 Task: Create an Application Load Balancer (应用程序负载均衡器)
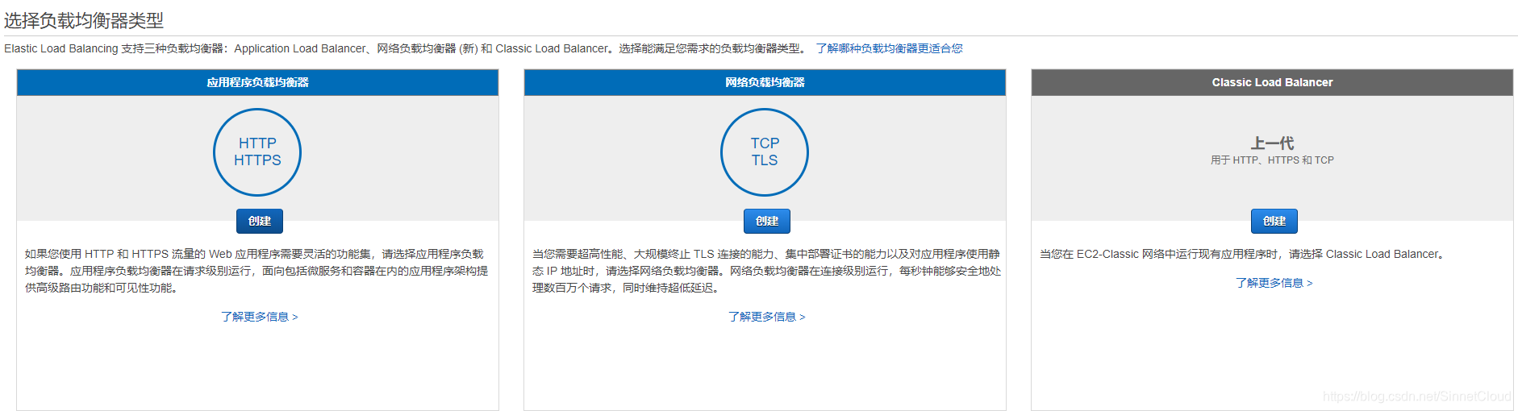260,221
